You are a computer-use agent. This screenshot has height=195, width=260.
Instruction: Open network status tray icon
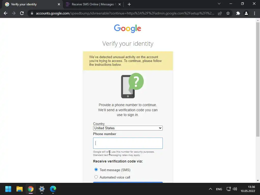229,189
